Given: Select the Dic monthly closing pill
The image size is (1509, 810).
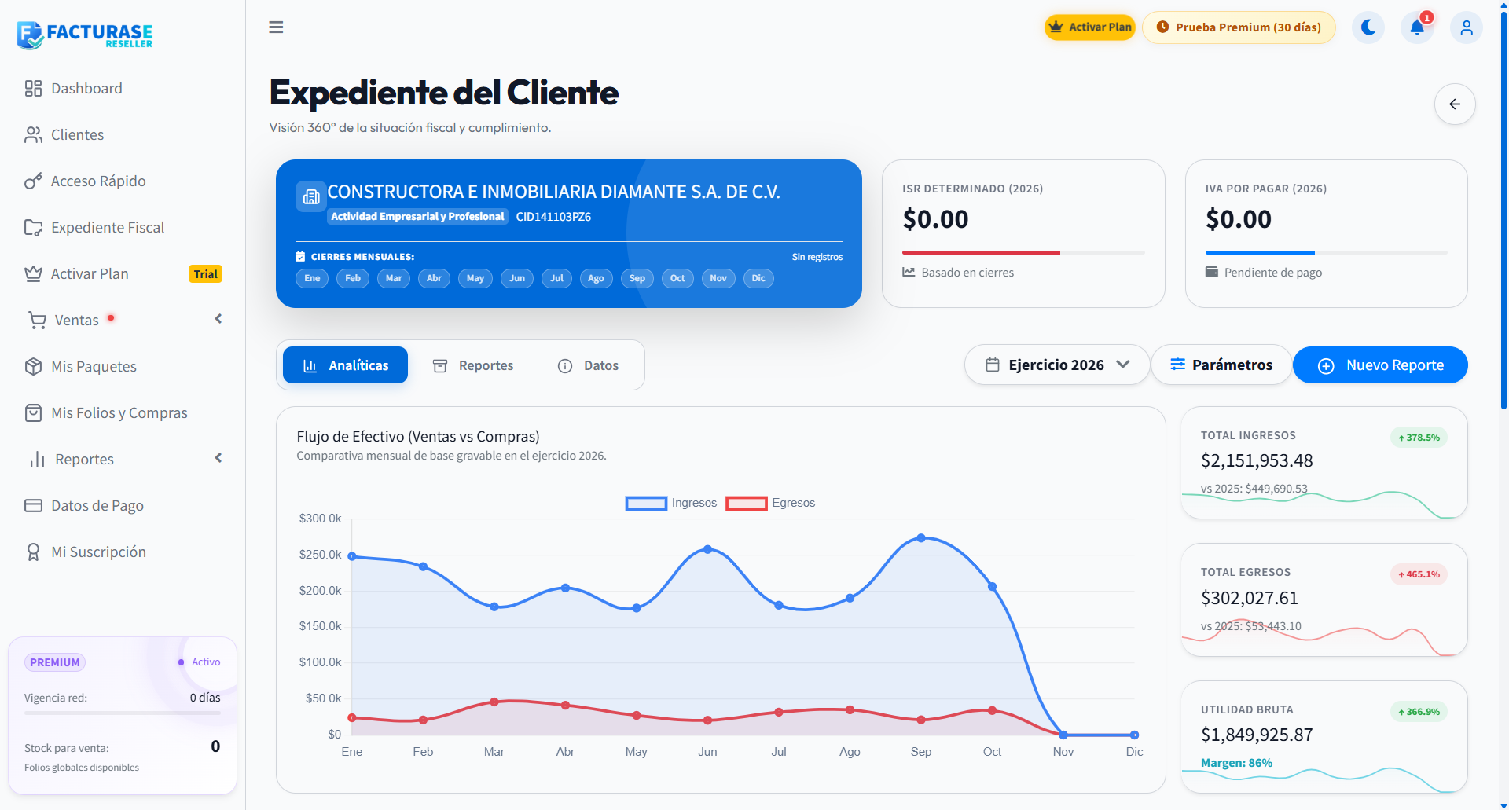Looking at the screenshot, I should click(x=758, y=278).
